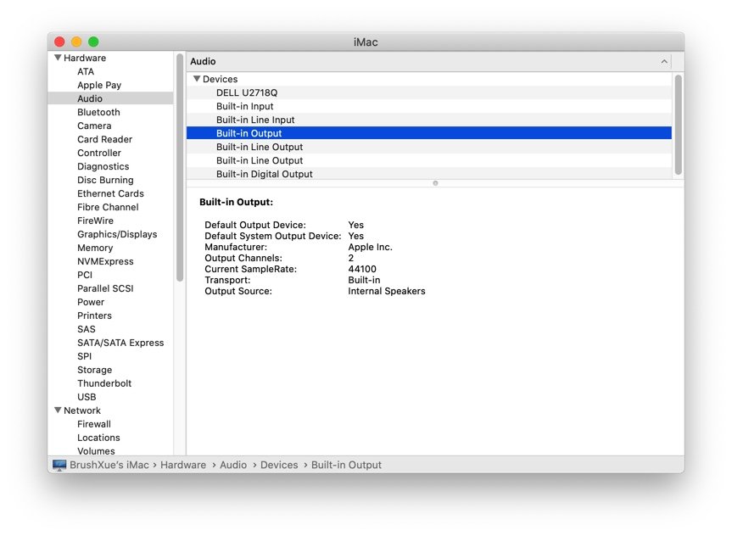Screen dimensions: 732x536
Task: Open the Camera section
Action: coord(94,126)
